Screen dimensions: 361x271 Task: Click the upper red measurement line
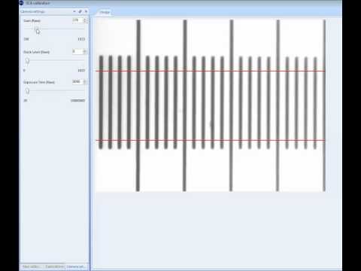tap(211, 72)
